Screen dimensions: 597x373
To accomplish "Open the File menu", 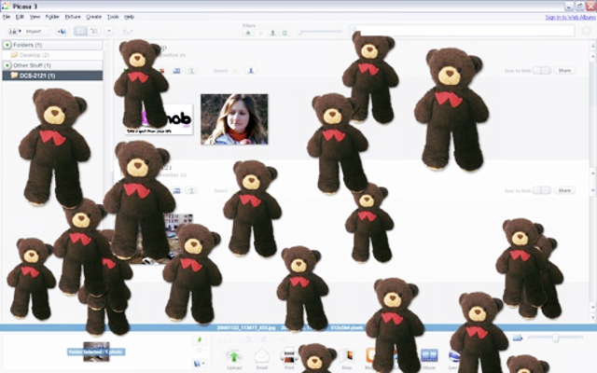I will point(7,17).
